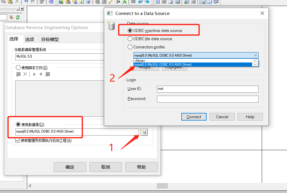Select ODBC file data source radio button
Image resolution: width=287 pixels, height=193 pixels.
pyautogui.click(x=130, y=39)
